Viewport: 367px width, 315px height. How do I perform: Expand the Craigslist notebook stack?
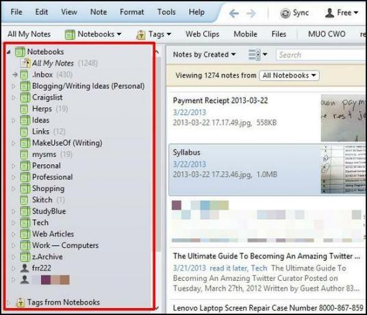(14, 97)
